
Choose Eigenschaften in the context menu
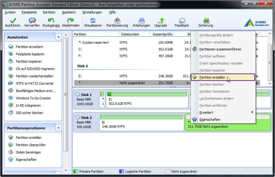[223, 120]
